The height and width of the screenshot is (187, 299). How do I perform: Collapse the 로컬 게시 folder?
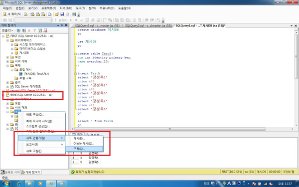[12, 70]
